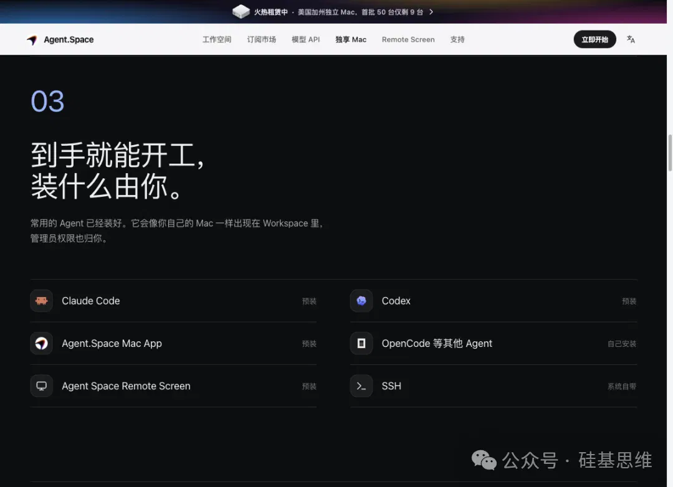Click the 03 section number
Image resolution: width=673 pixels, height=487 pixels.
[x=47, y=102]
